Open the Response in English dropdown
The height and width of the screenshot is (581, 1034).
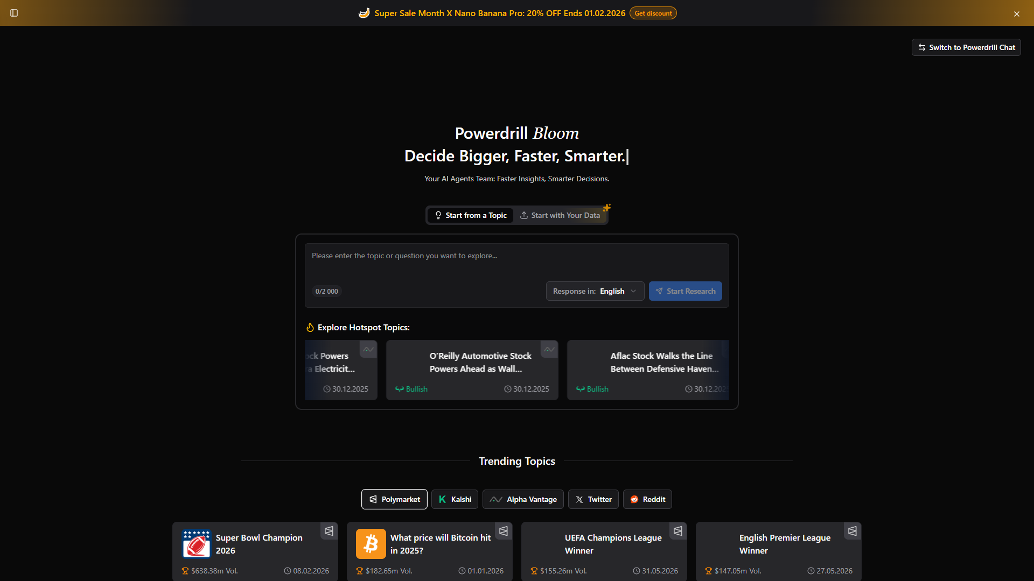click(595, 291)
